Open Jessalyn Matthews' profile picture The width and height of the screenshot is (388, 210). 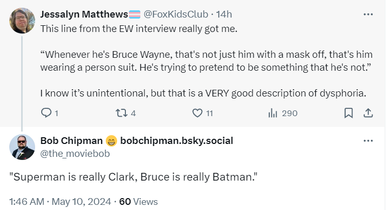pyautogui.click(x=22, y=20)
